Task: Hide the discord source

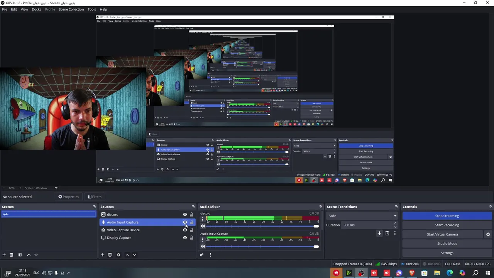Action: 185,215
